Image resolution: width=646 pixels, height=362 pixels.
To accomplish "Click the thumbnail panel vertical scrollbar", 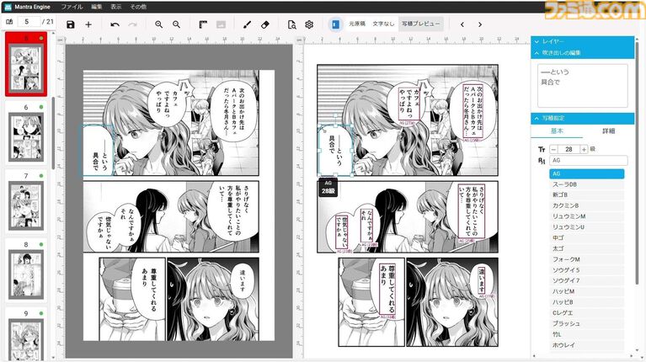I will [x=53, y=133].
